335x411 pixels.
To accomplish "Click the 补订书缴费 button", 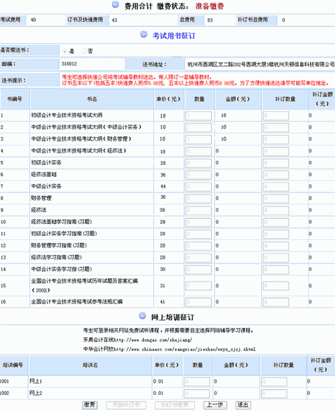I will 175,405.
